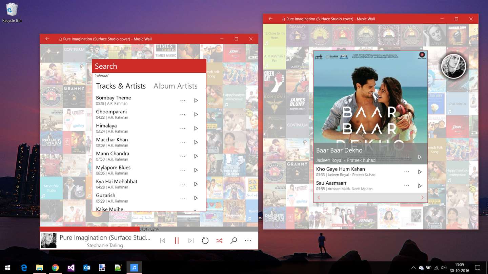Select the Himalaya track title
The width and height of the screenshot is (488, 274).
pyautogui.click(x=106, y=125)
